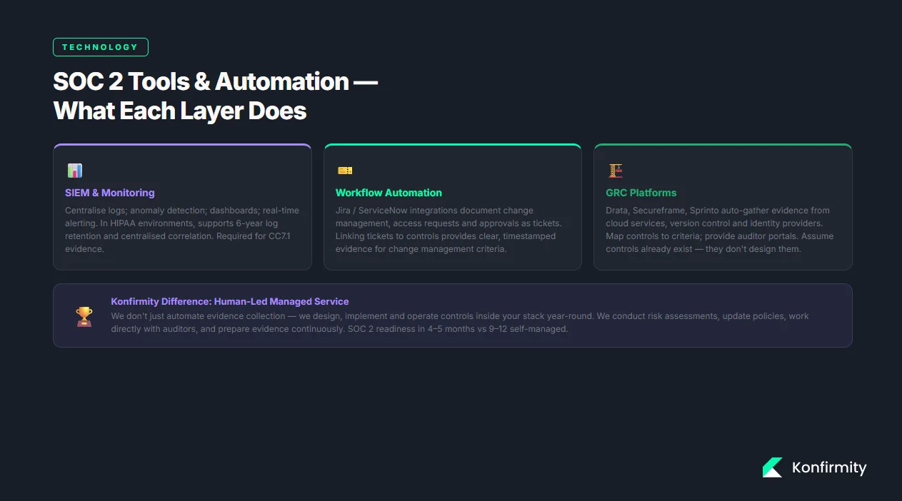The height and width of the screenshot is (501, 902).
Task: Click the Konfirmity wordmark at bottom right
Action: pyautogui.click(x=828, y=468)
